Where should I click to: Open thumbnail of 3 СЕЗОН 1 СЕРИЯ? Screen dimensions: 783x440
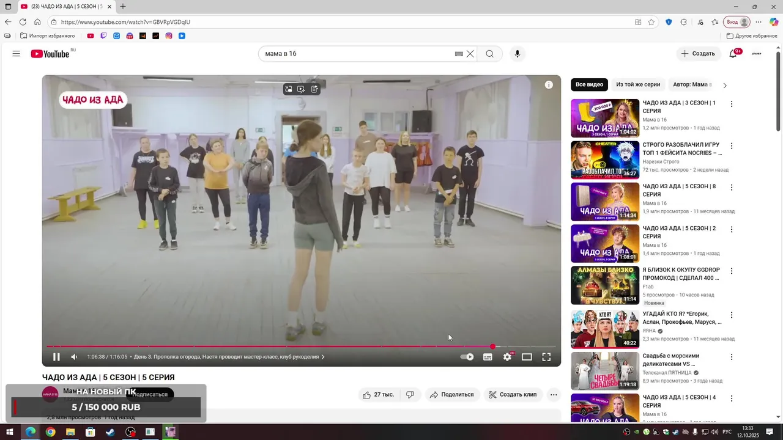pyautogui.click(x=605, y=118)
